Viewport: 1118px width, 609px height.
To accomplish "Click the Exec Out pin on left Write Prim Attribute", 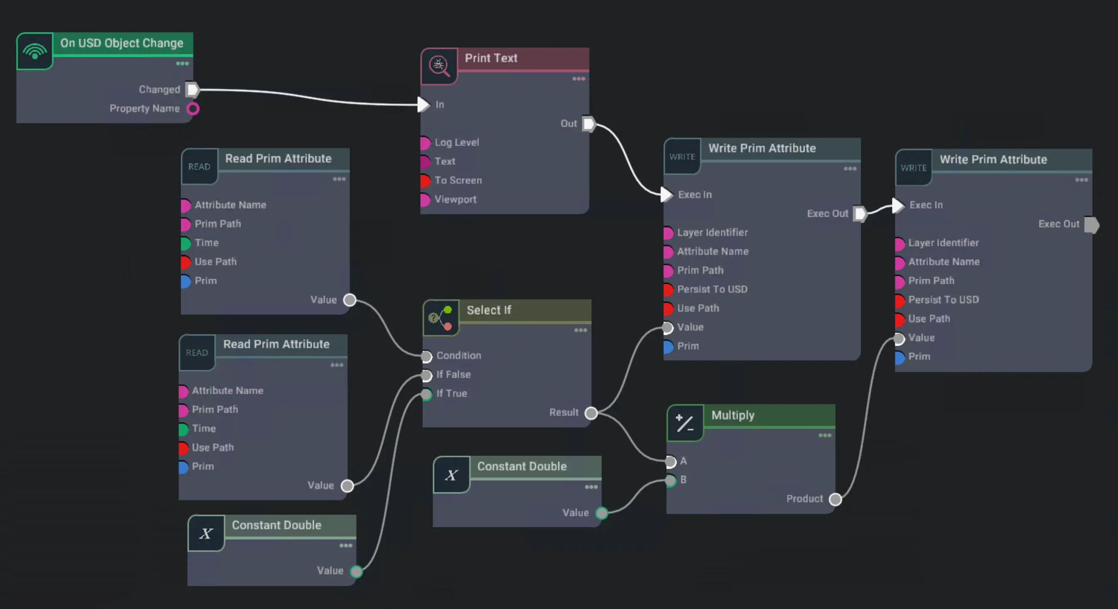I will coord(859,214).
